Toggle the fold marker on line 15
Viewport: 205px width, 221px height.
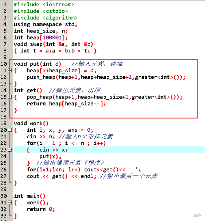10,97
